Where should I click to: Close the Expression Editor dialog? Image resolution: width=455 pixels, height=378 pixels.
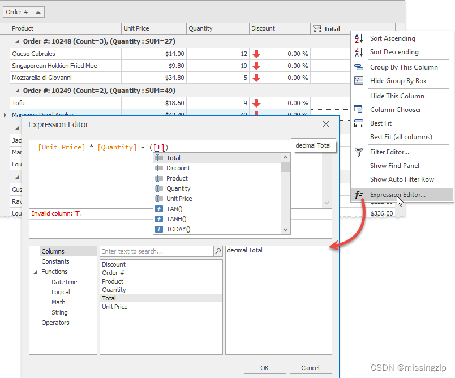point(326,124)
